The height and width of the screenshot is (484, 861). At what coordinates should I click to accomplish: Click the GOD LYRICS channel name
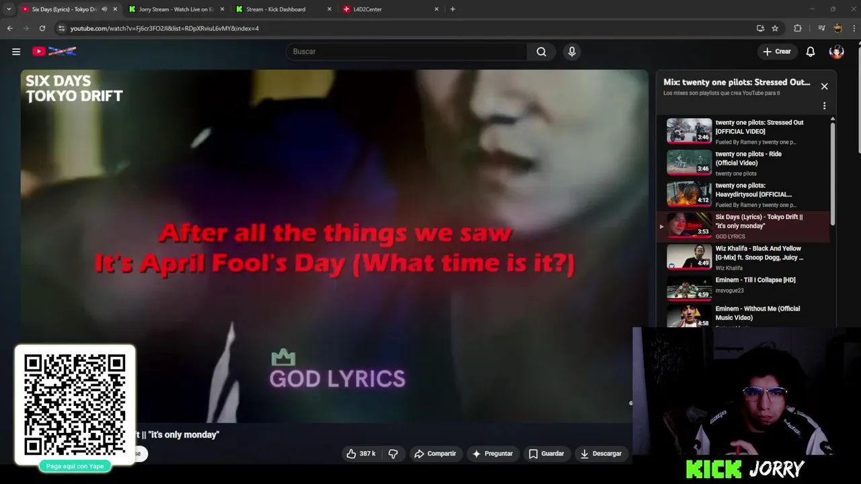click(x=730, y=237)
